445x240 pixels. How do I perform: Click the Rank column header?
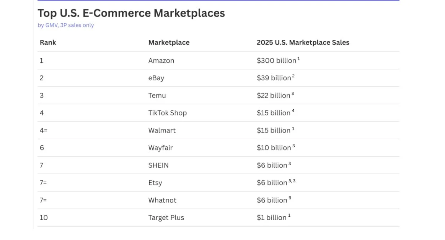tap(48, 42)
